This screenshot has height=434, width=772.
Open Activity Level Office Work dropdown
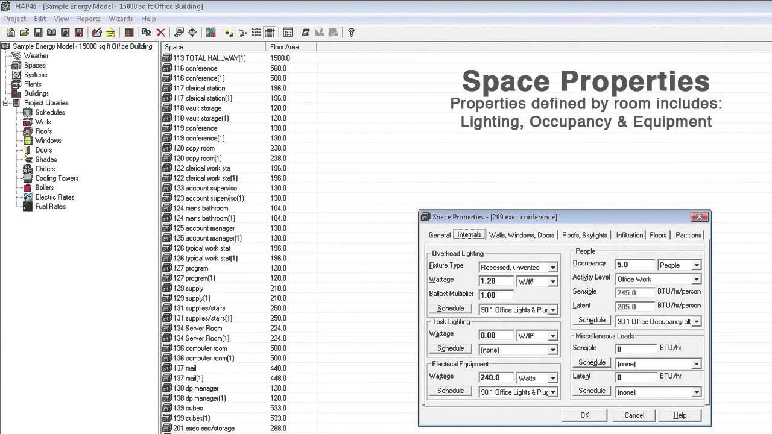tap(696, 279)
